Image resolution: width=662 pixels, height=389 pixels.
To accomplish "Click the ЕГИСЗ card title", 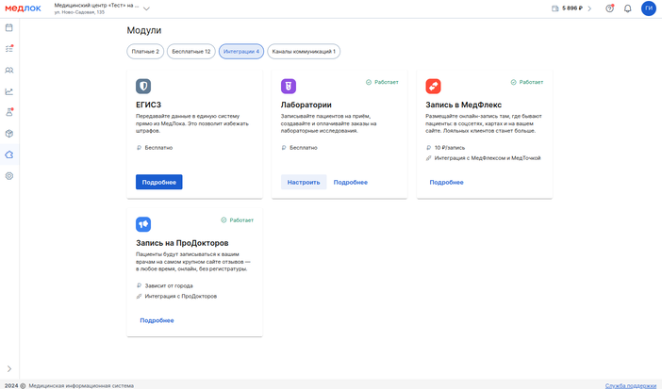I will pyautogui.click(x=149, y=105).
